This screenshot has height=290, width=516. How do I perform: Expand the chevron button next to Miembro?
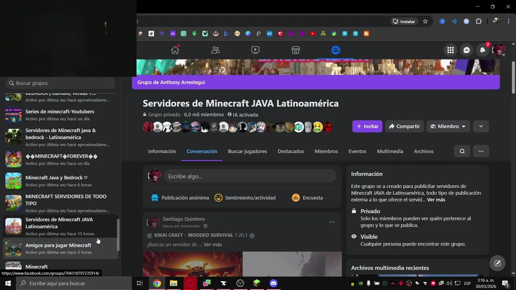481,126
